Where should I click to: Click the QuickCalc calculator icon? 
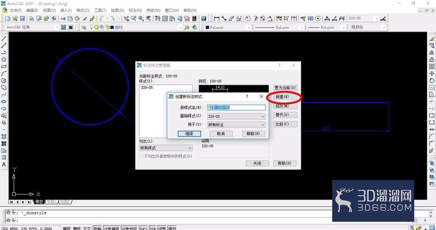[194, 19]
